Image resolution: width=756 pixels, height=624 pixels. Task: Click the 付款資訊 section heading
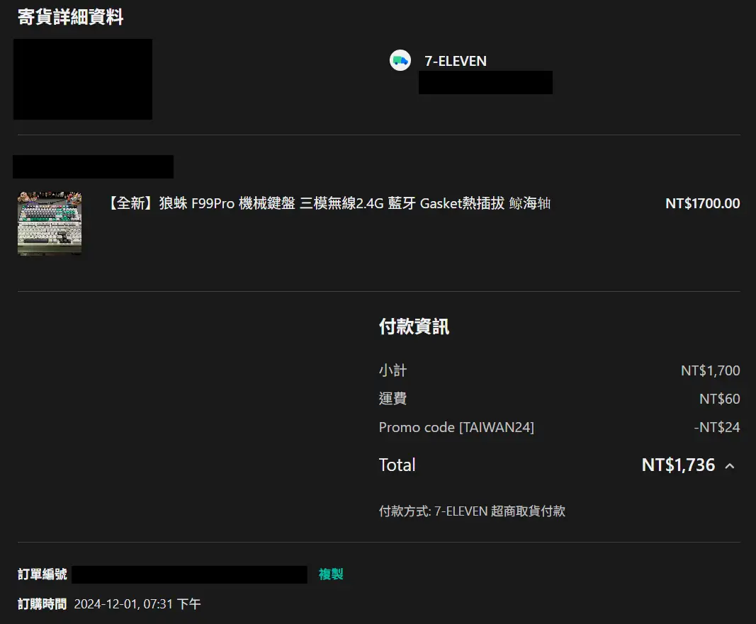click(414, 327)
